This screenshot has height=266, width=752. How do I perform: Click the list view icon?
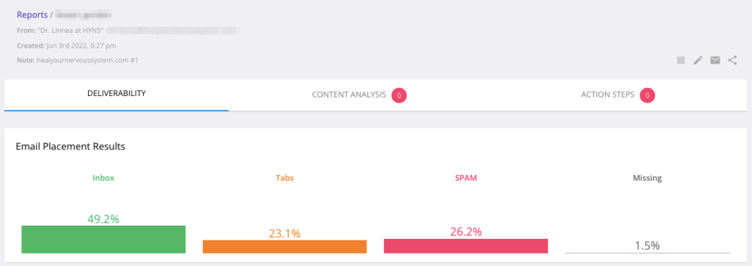pos(681,60)
